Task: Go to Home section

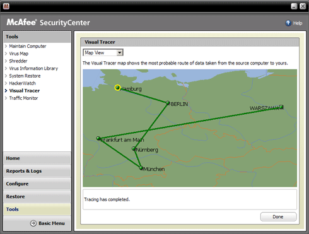Action: point(37,158)
